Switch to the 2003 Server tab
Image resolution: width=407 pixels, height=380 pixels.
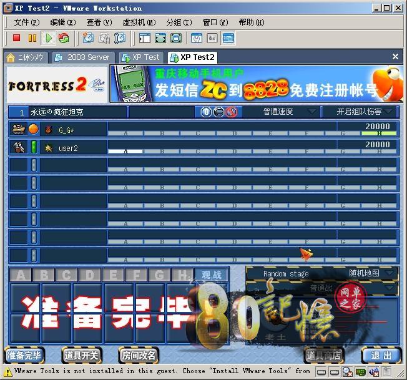click(x=82, y=57)
